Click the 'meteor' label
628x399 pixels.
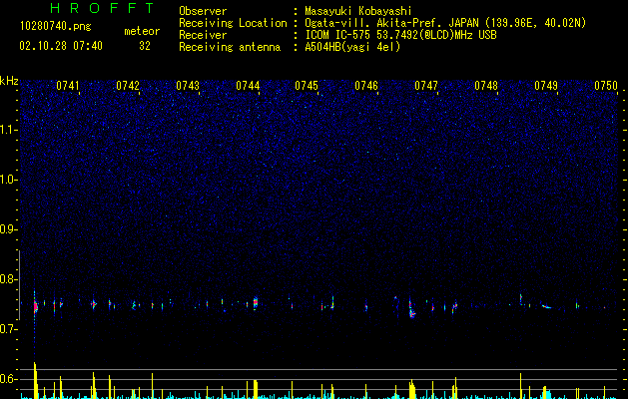coord(142,31)
